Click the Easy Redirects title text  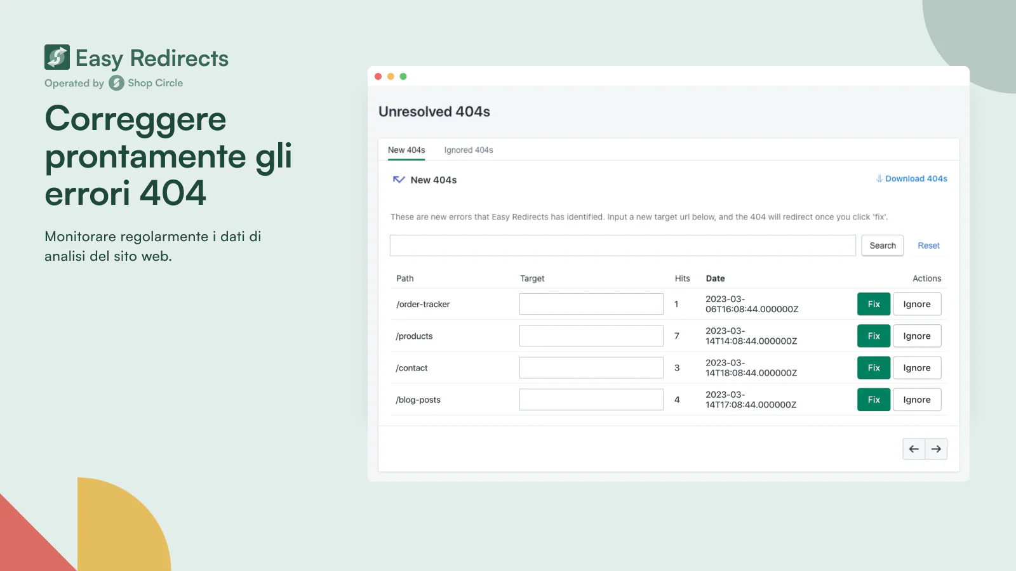[x=152, y=58]
